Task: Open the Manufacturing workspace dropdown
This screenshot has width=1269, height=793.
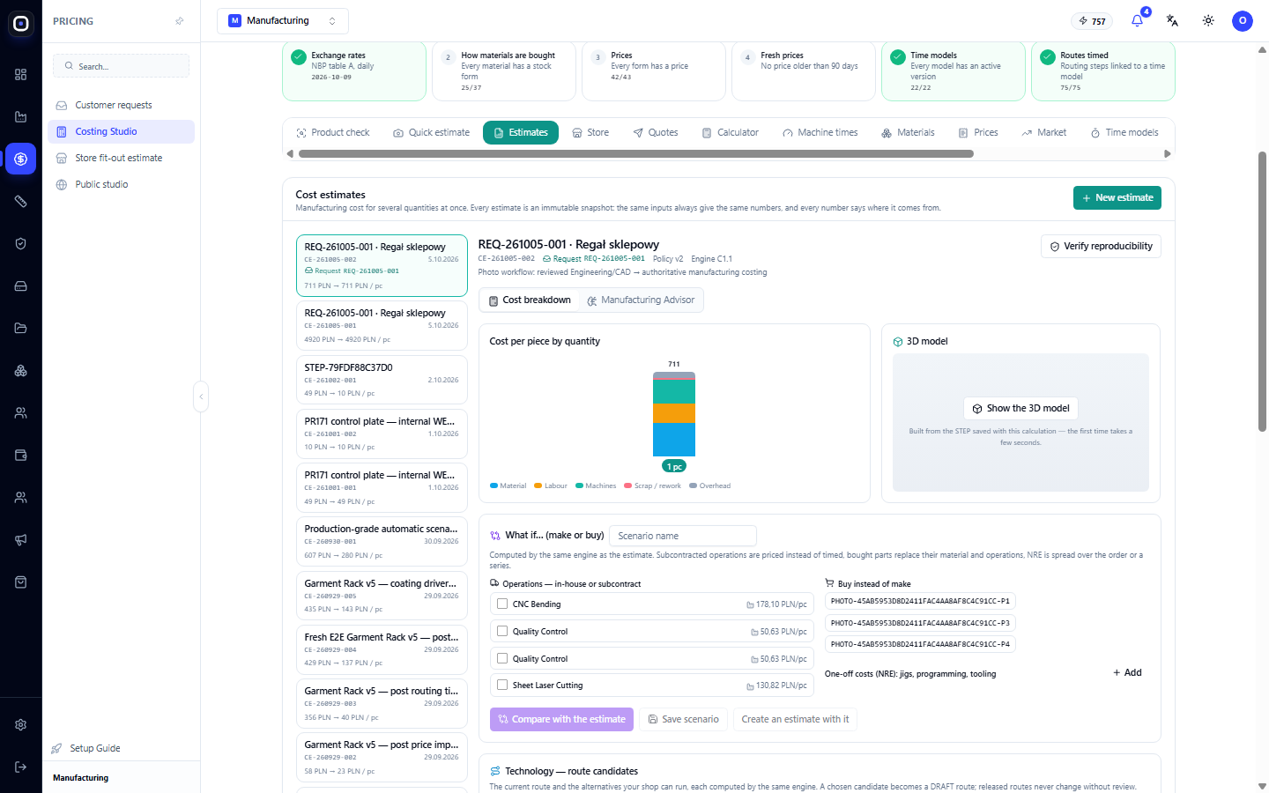Action: [283, 20]
